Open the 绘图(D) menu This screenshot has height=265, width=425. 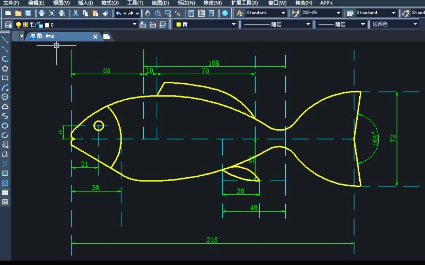click(x=160, y=3)
